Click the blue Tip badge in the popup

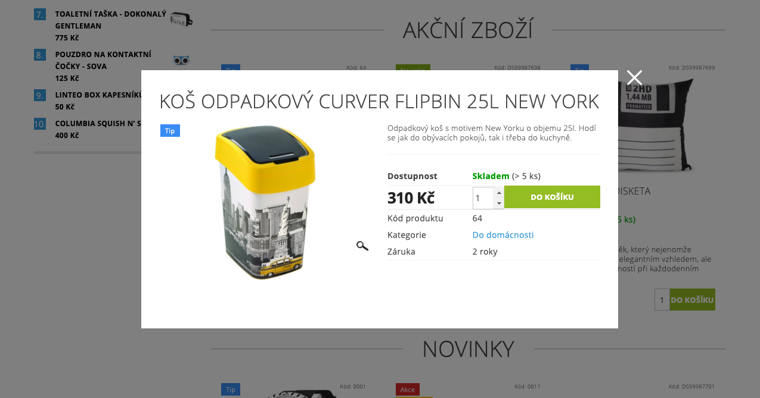pos(170,131)
